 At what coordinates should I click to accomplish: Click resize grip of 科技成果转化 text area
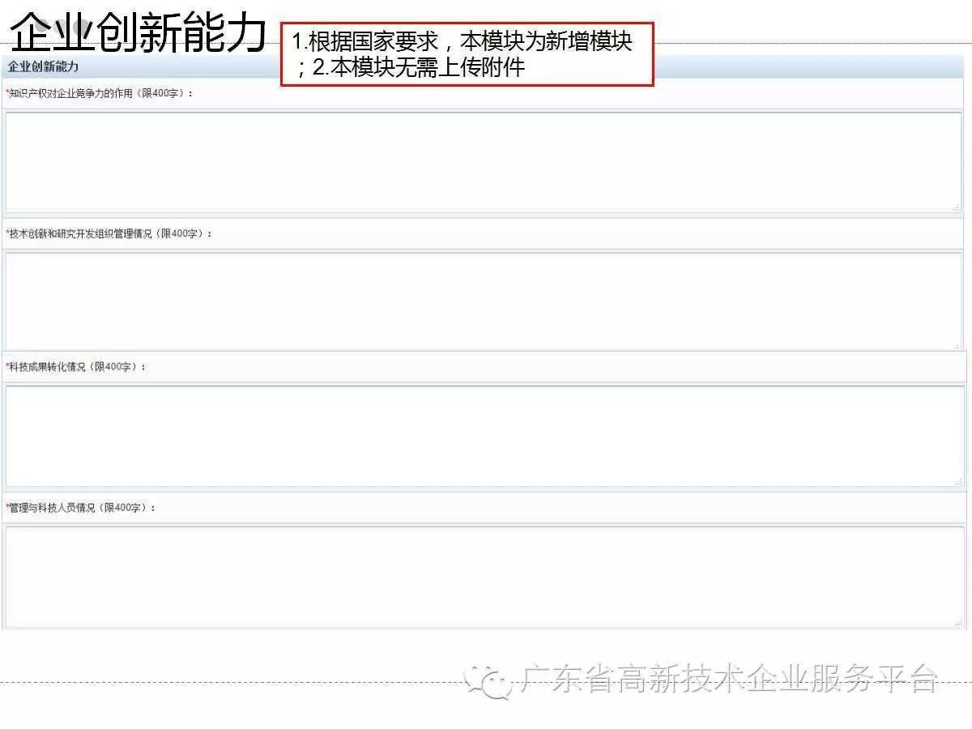(957, 482)
